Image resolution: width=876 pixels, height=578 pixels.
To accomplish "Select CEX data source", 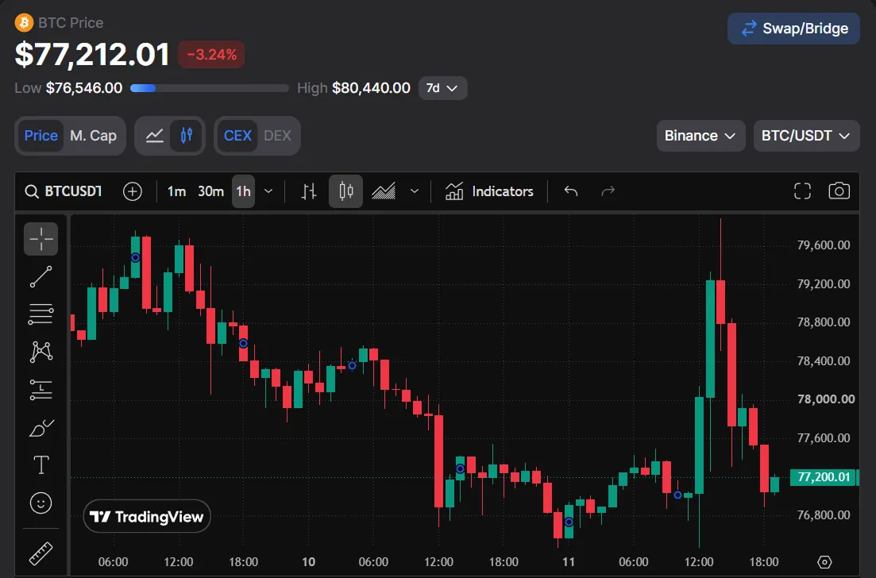I will coord(237,136).
